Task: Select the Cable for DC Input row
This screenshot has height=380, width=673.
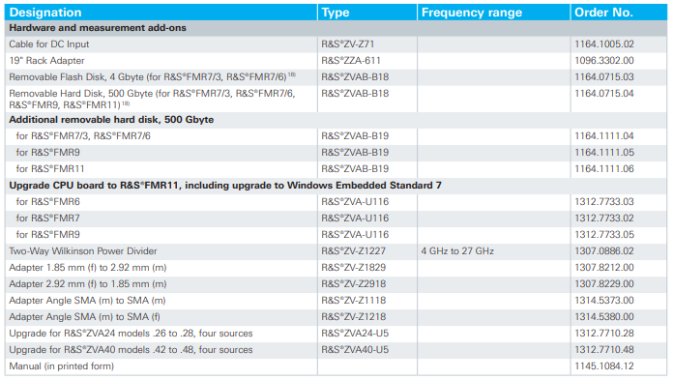Action: (x=336, y=44)
